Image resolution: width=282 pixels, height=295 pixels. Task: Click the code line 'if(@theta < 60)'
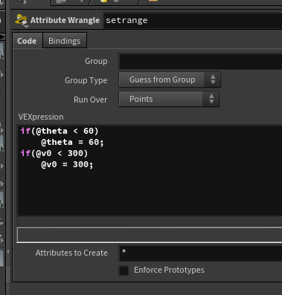point(60,131)
